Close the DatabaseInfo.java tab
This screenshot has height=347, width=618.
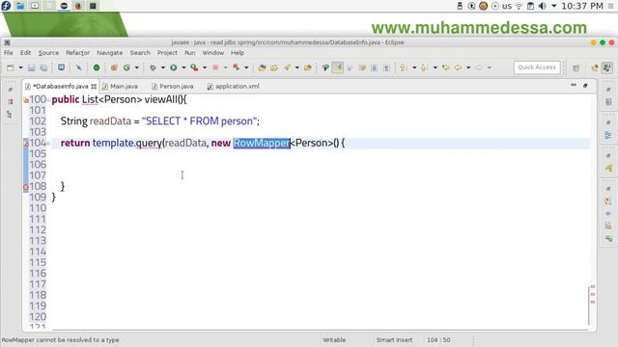94,86
